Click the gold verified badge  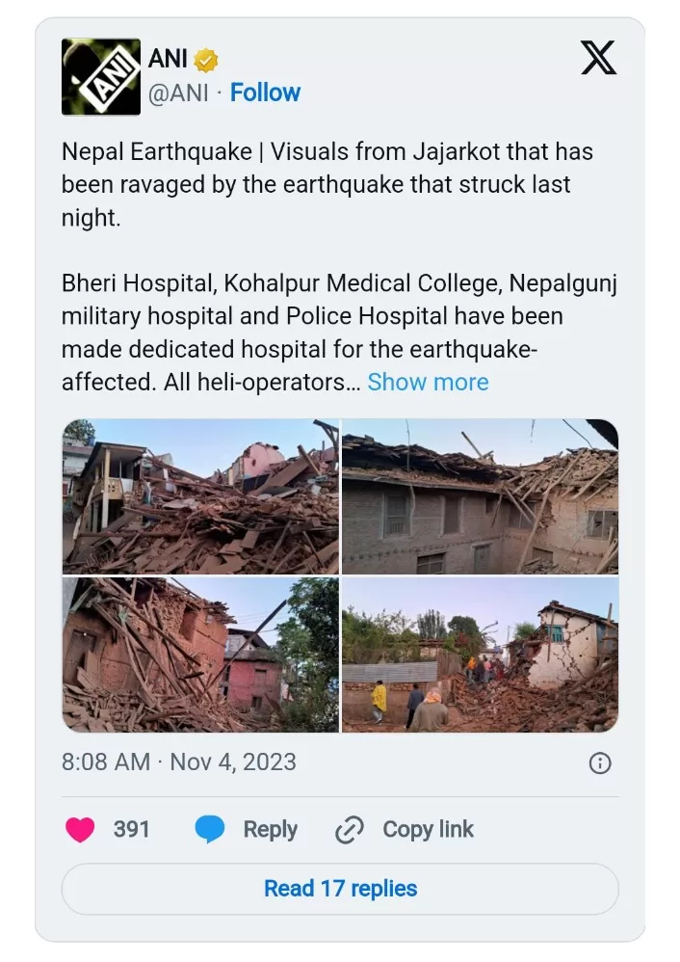click(x=206, y=61)
